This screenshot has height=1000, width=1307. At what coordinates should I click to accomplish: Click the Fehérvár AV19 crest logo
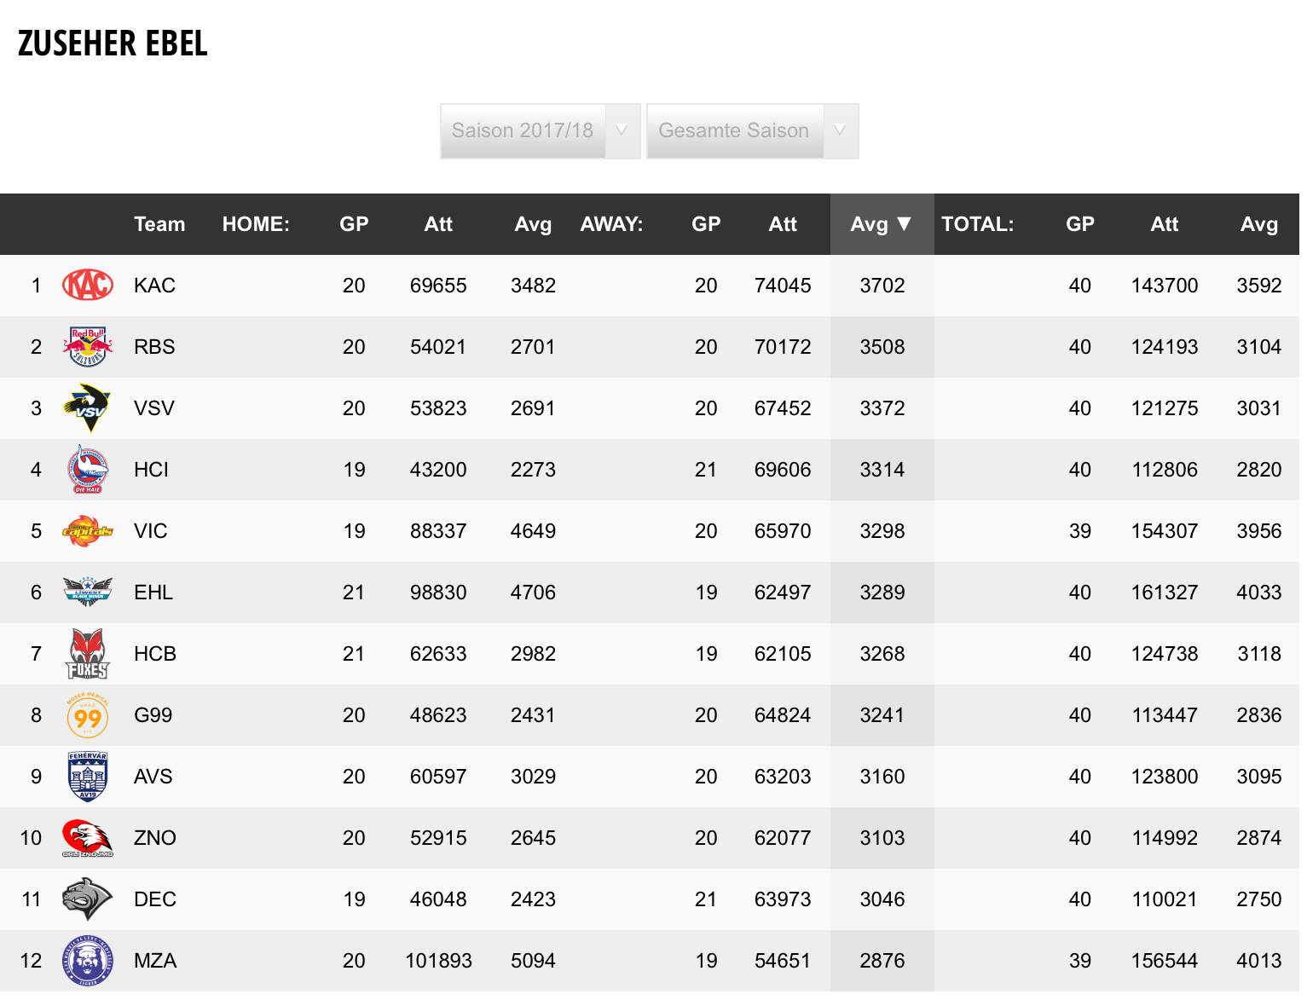(88, 777)
